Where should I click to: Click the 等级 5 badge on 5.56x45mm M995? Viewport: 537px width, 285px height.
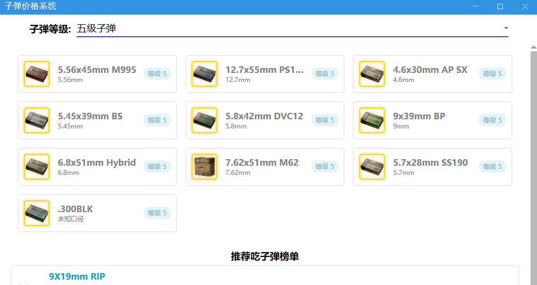(x=157, y=74)
